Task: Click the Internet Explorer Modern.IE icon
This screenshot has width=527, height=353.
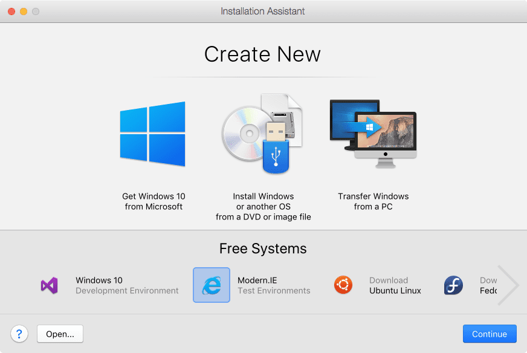Action: [x=212, y=285]
